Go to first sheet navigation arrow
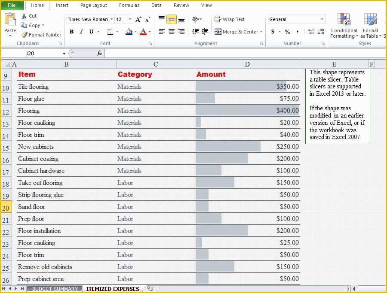Screen dimensions: 387x293 4,289
